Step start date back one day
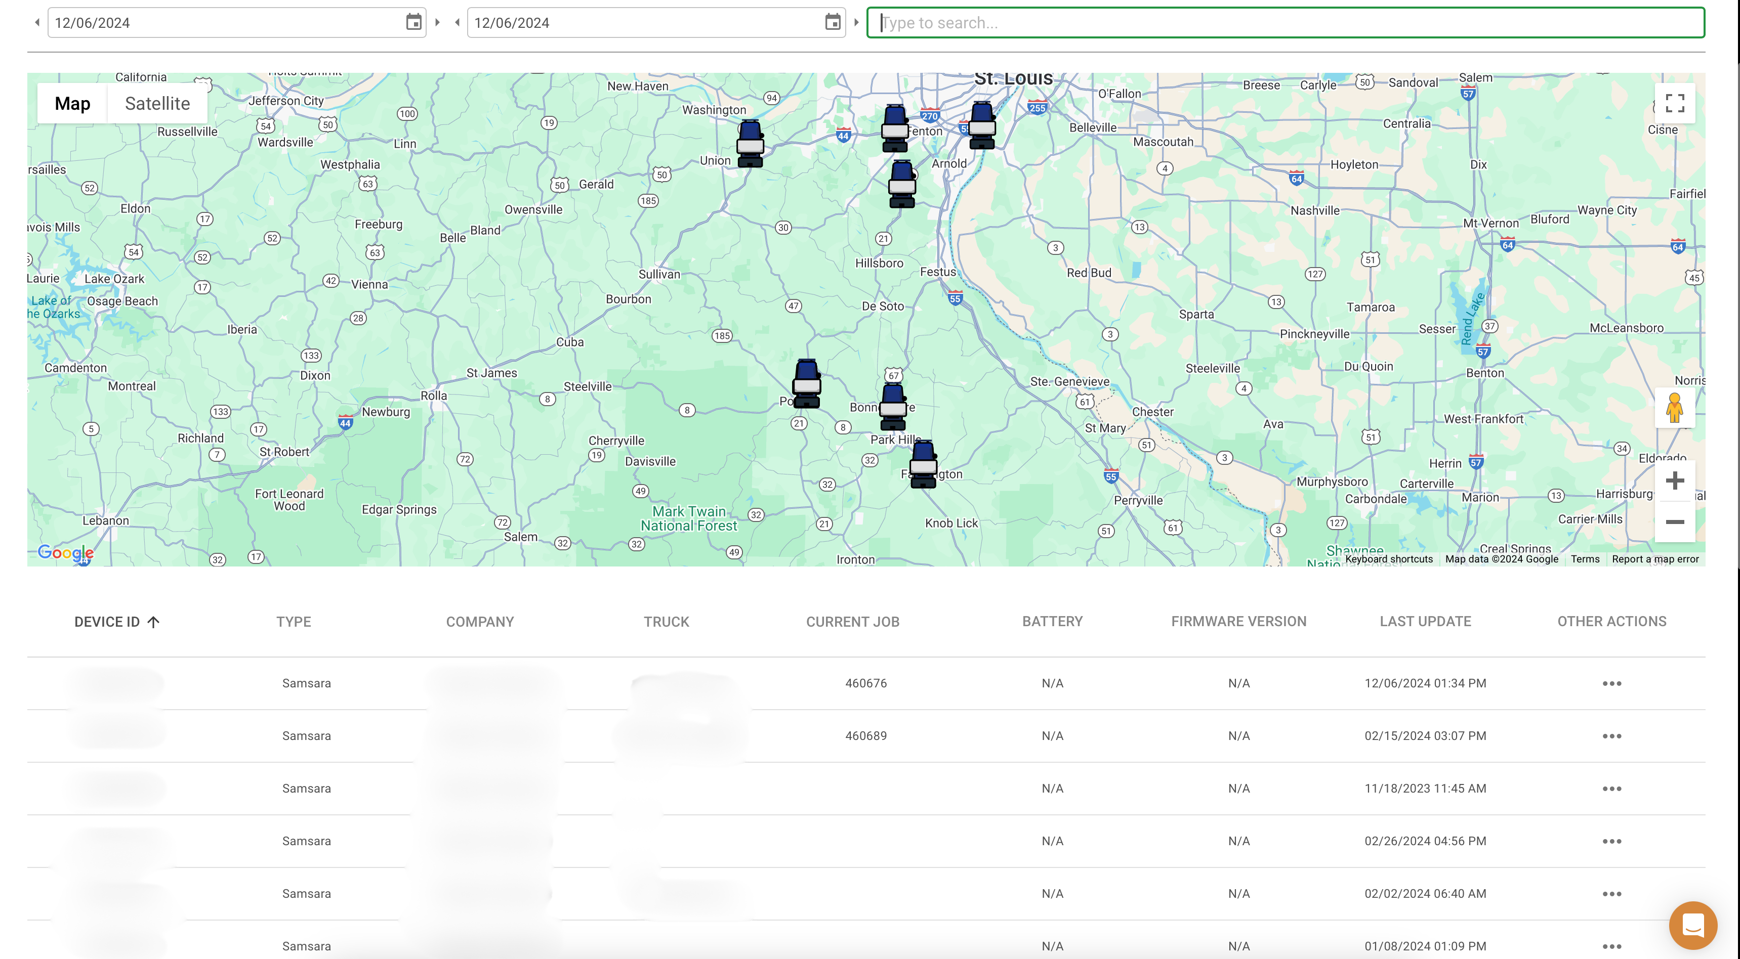The width and height of the screenshot is (1740, 959). point(37,22)
